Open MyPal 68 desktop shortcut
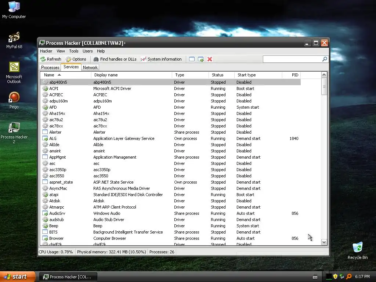The width and height of the screenshot is (376, 282). (14, 40)
